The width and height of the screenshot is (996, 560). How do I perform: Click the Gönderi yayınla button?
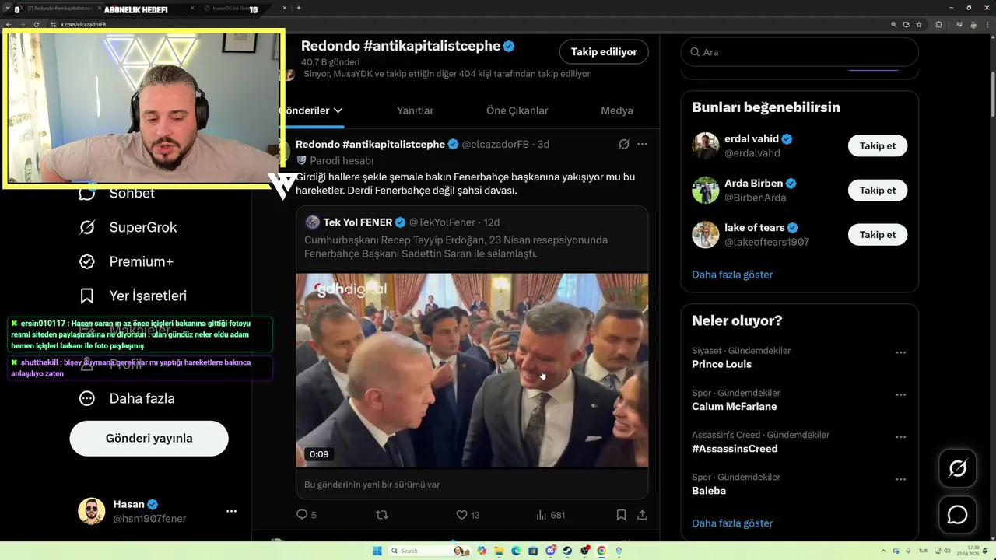tap(149, 438)
